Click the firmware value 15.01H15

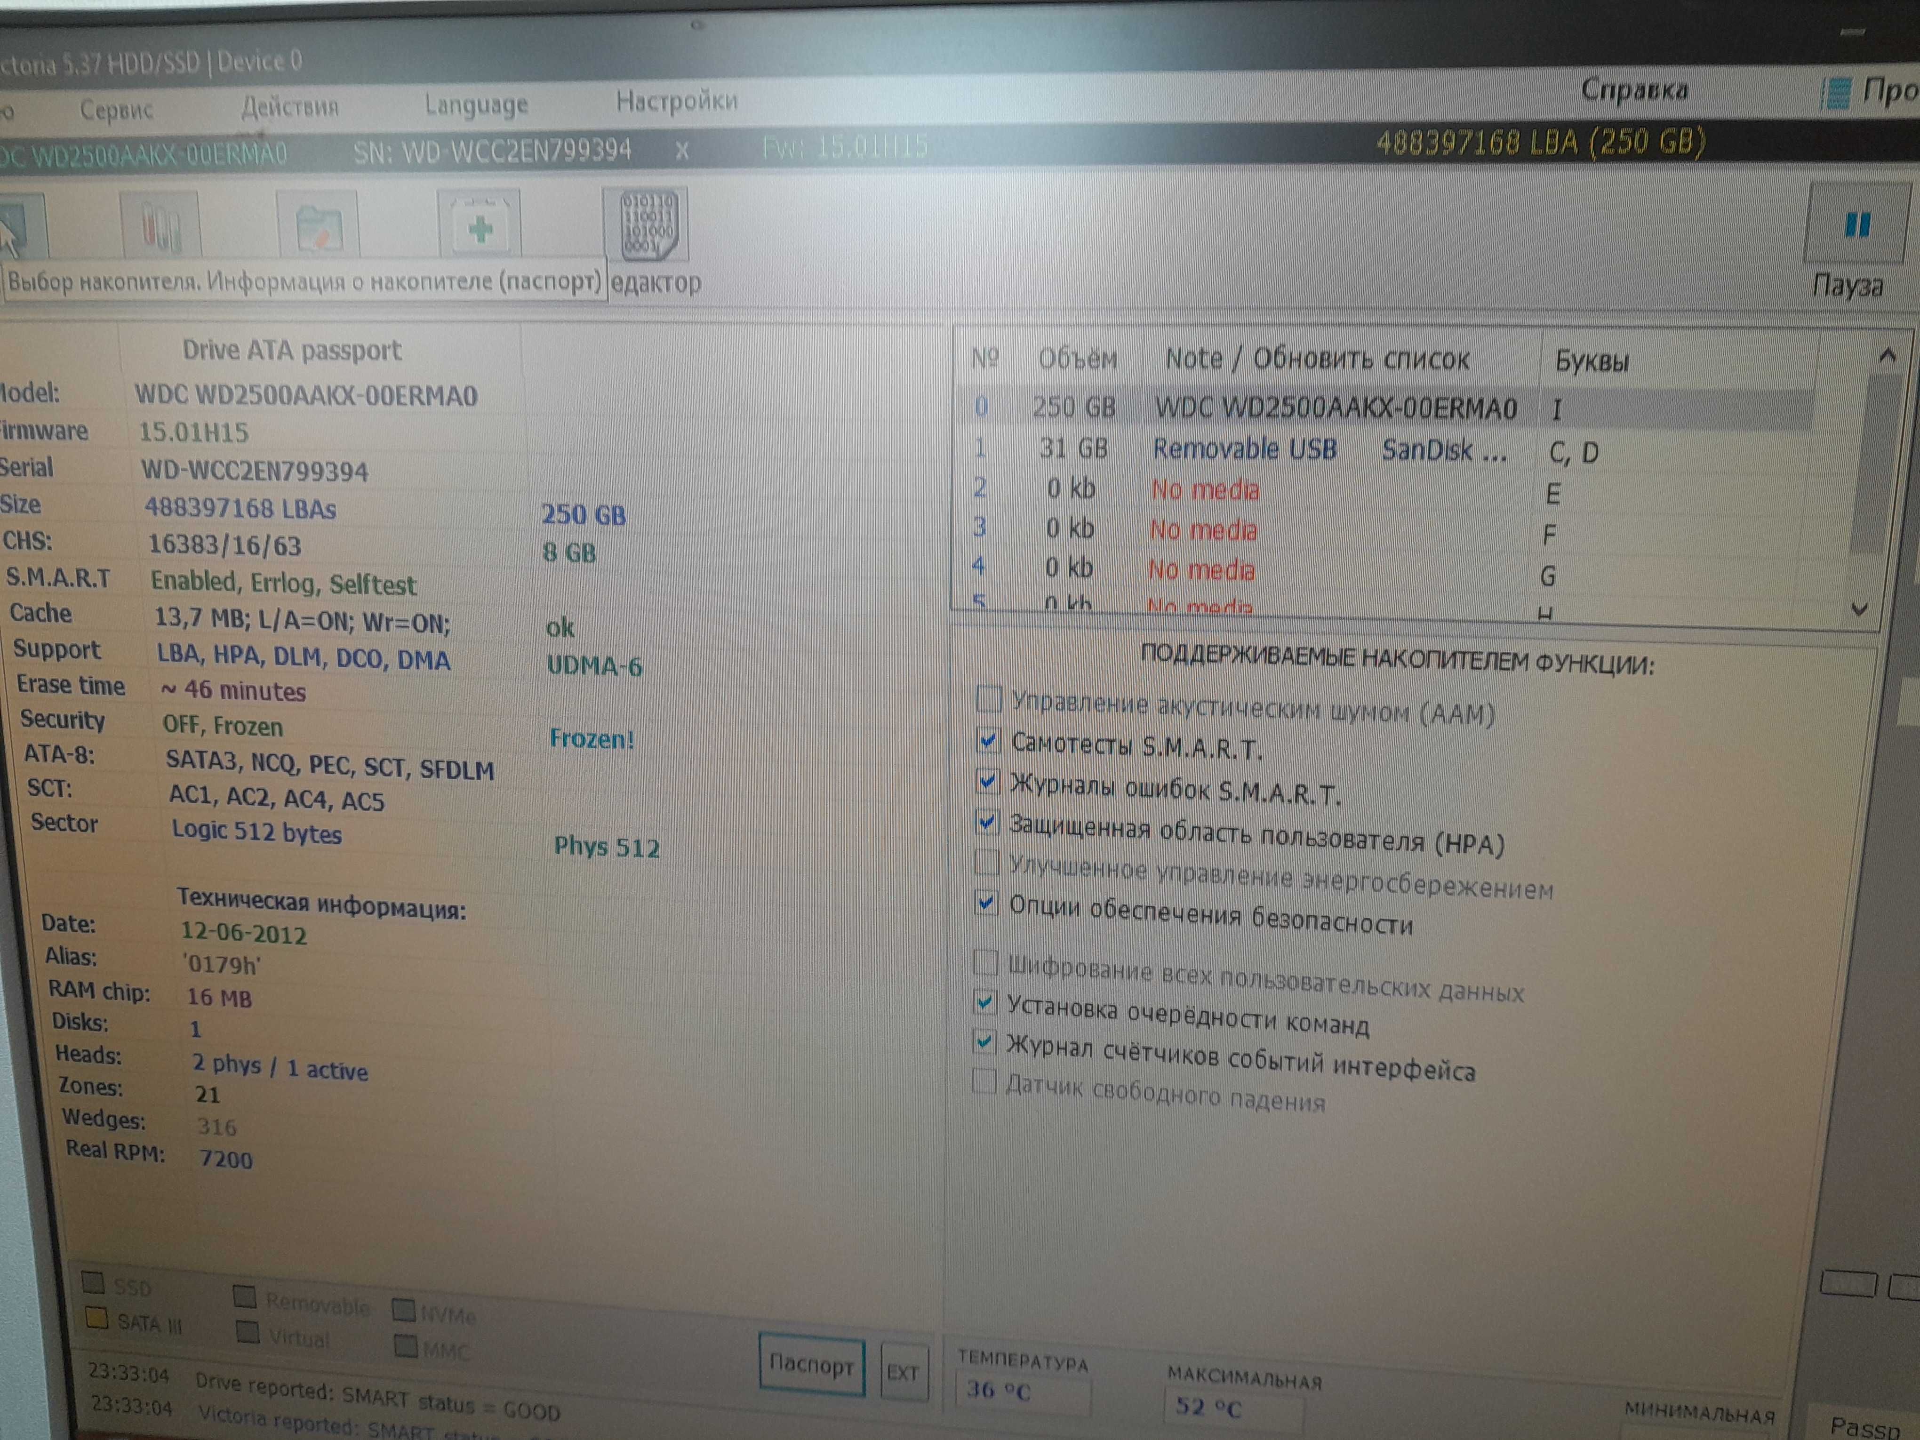193,432
